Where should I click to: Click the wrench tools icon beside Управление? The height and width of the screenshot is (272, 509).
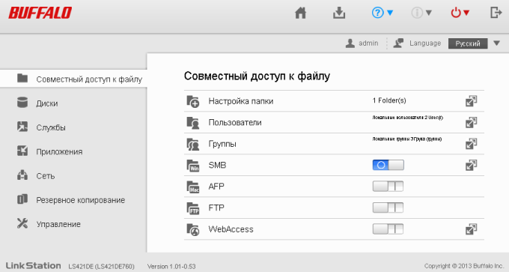tap(22, 223)
